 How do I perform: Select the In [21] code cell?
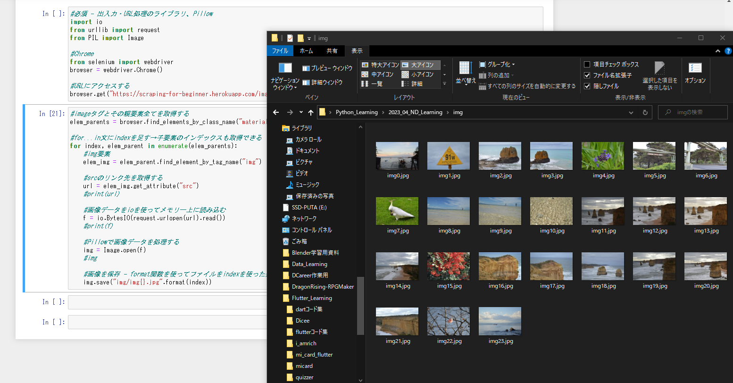pyautogui.click(x=167, y=198)
